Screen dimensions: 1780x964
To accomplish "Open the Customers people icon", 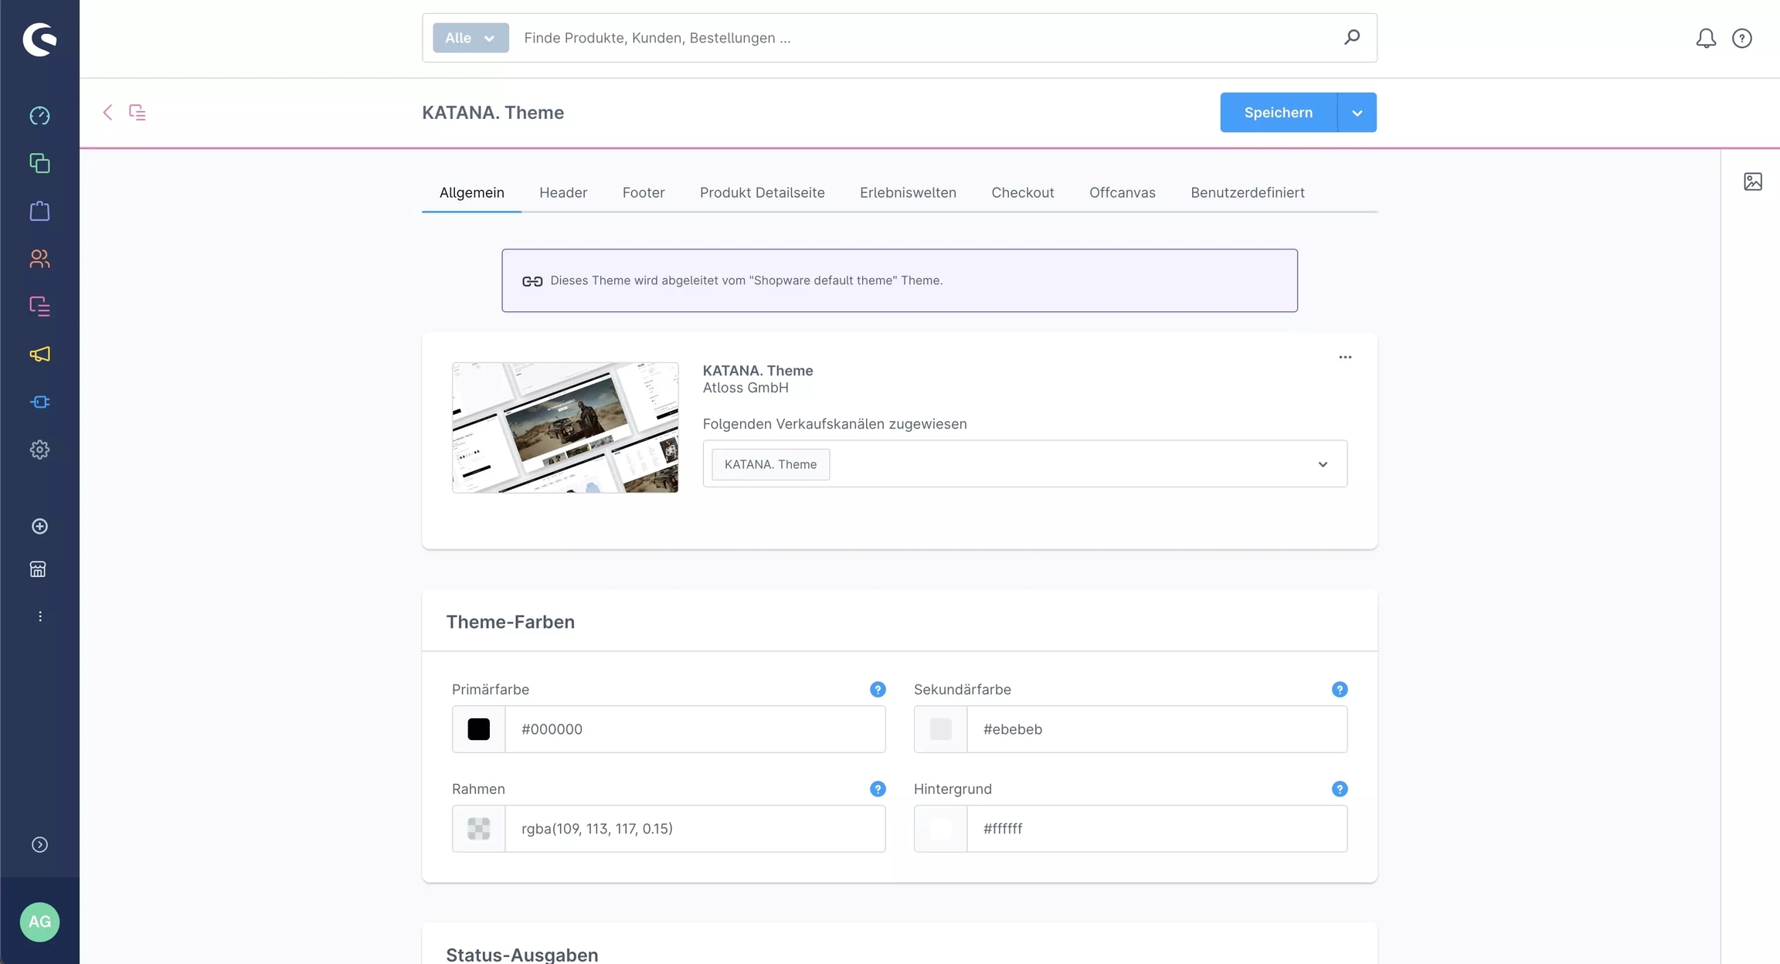I will tap(39, 259).
